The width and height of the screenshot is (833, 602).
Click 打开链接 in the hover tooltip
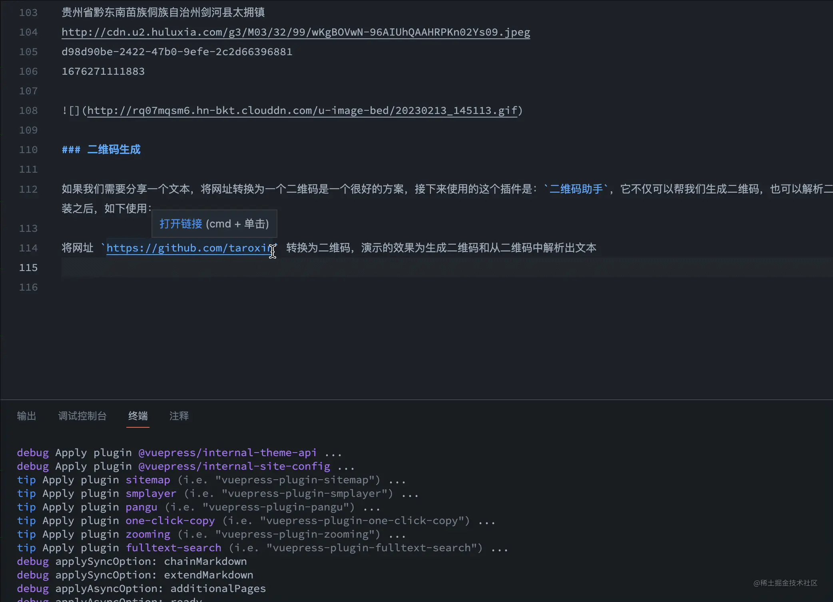tap(181, 223)
